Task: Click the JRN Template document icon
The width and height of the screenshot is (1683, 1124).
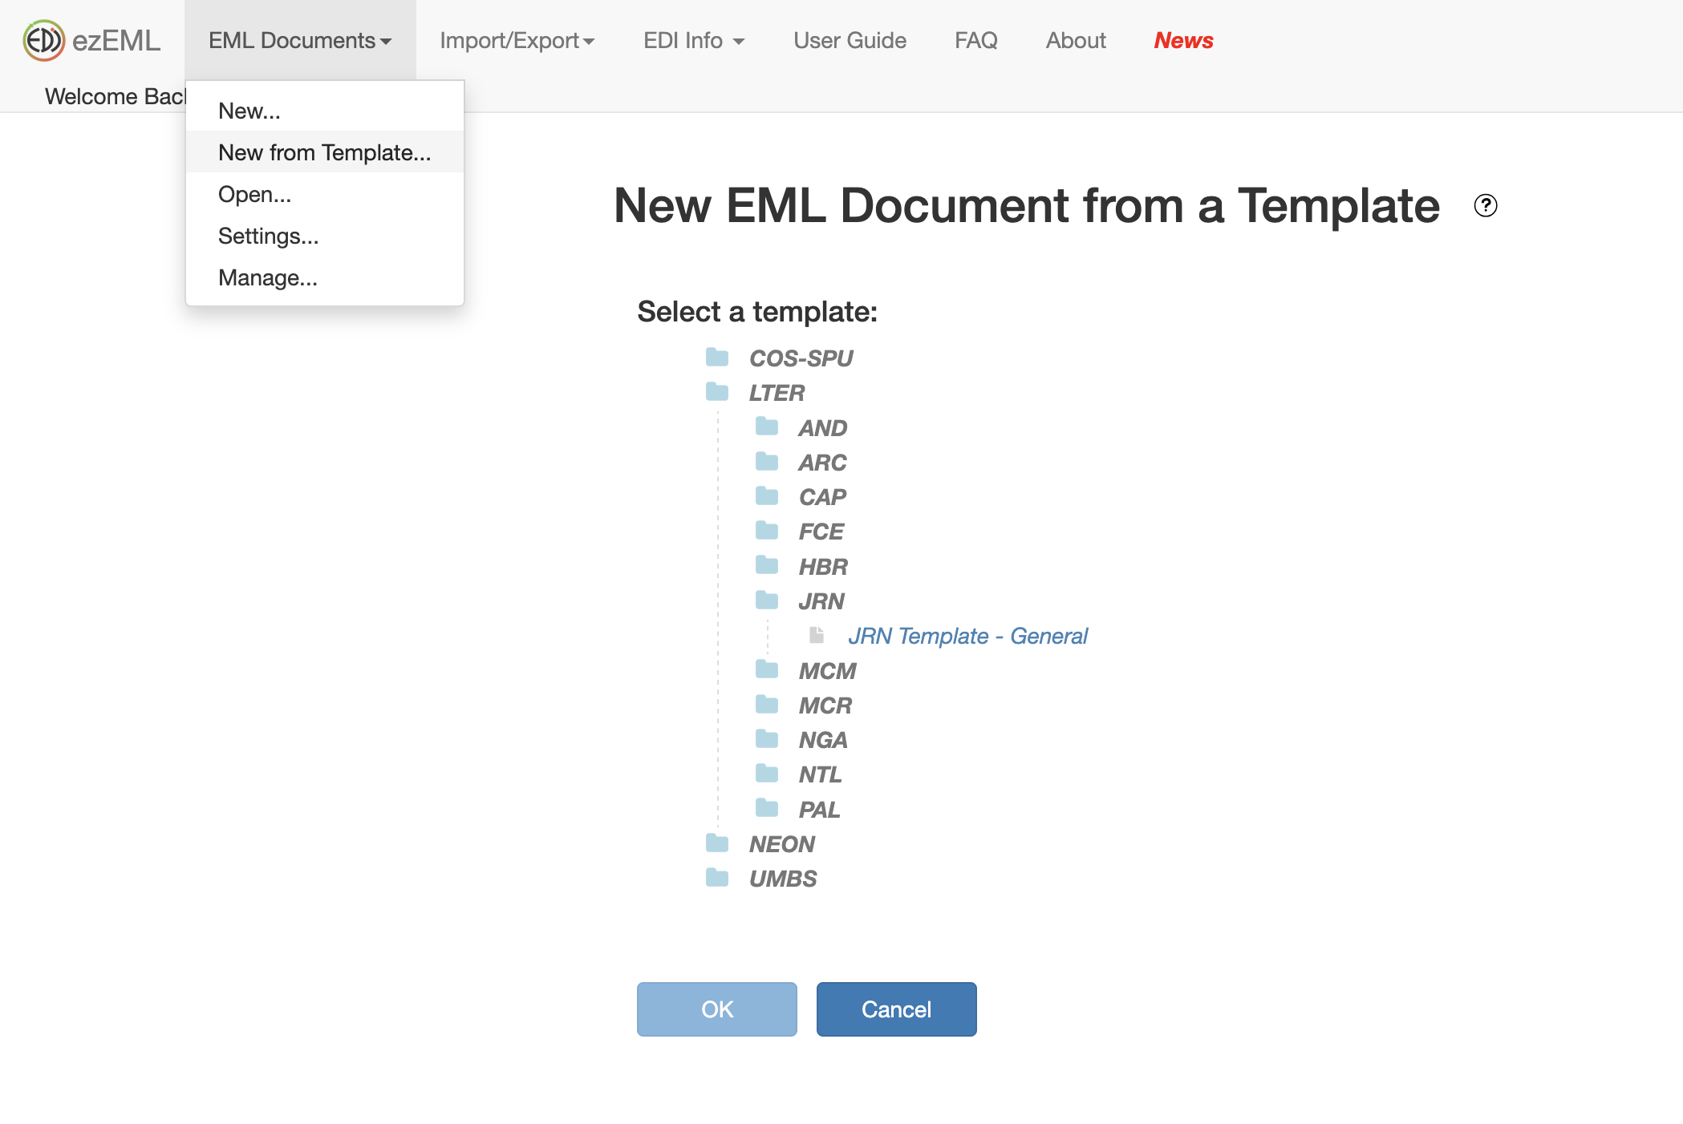Action: tap(817, 635)
